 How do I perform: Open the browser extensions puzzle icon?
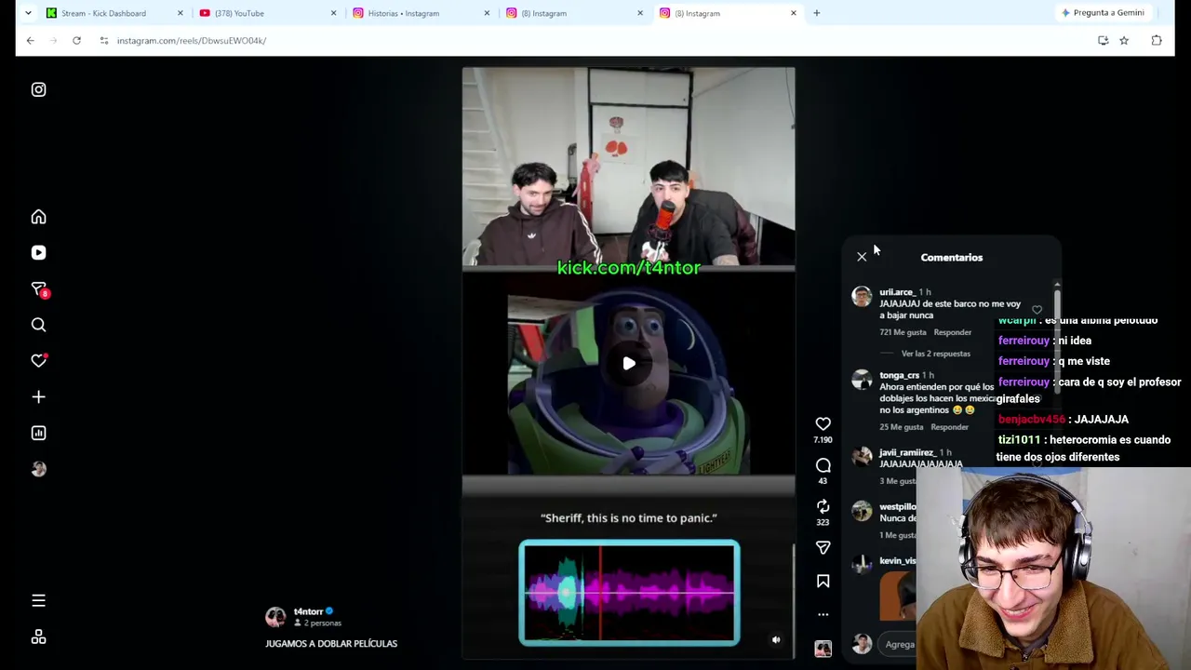coord(1157,41)
